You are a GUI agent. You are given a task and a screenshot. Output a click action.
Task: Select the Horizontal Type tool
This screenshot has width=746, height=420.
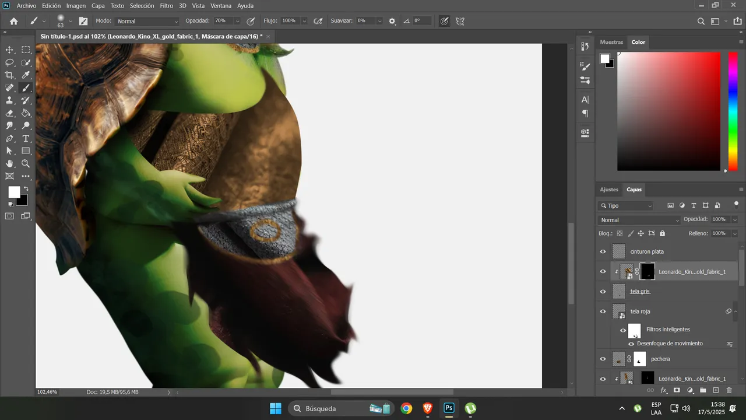coord(26,138)
